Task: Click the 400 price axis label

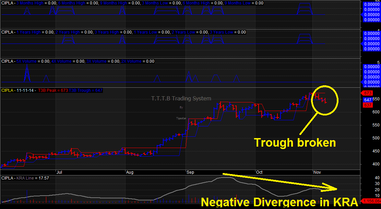Action: (376, 164)
